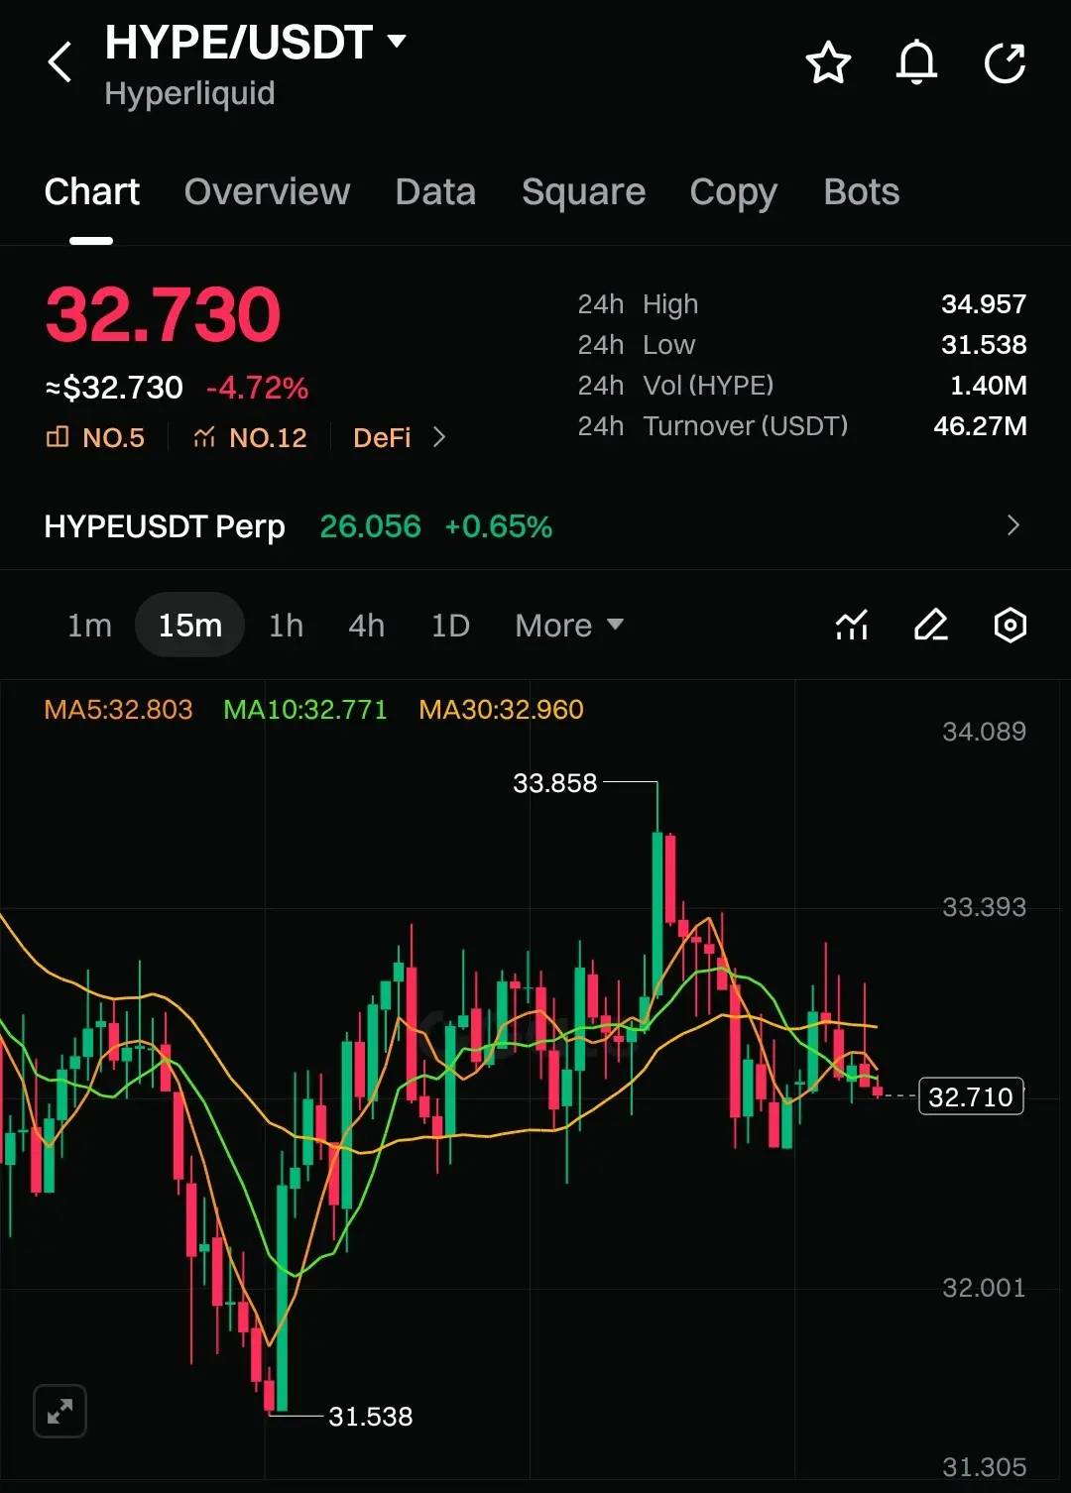Go back using the arrow icon

click(60, 62)
